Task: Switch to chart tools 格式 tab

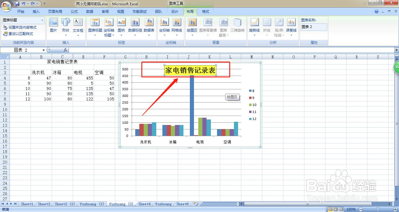Action: [x=206, y=12]
